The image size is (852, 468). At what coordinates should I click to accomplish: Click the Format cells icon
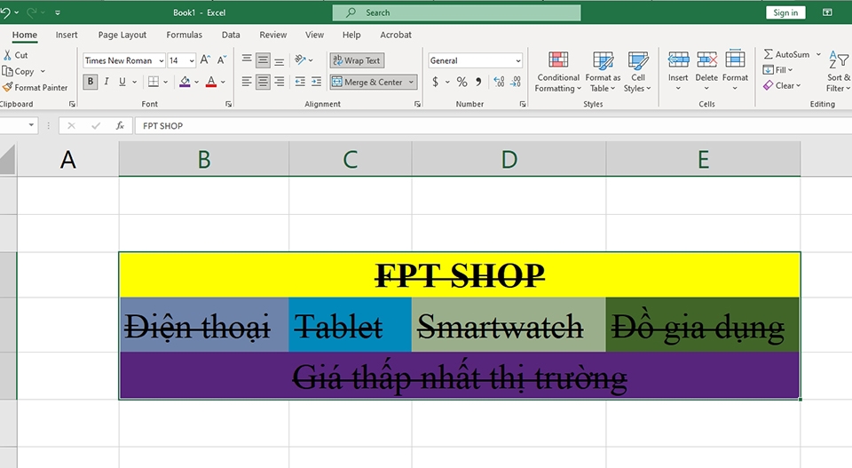(735, 59)
